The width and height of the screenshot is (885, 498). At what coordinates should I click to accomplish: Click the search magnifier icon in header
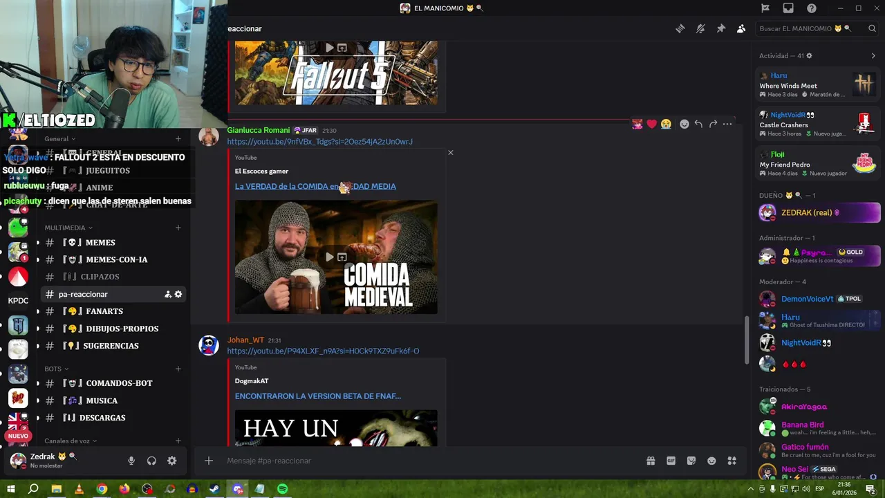click(873, 28)
